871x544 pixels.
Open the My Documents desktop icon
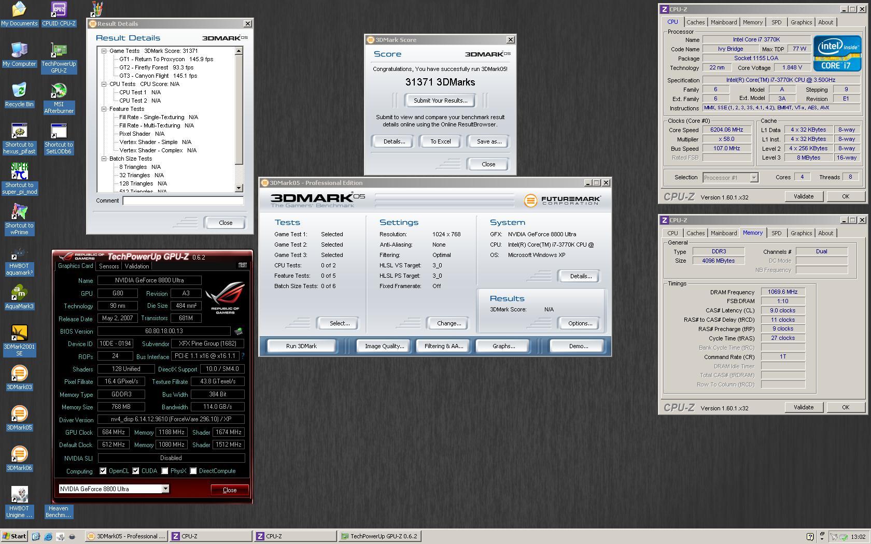19,13
